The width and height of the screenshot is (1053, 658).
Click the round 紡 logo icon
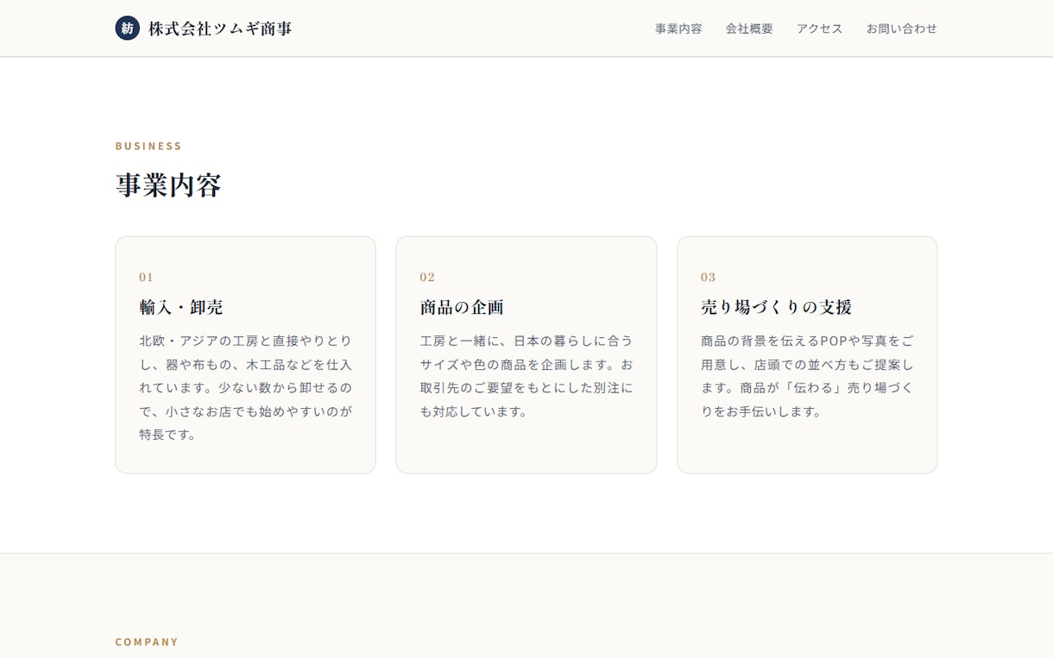(128, 28)
